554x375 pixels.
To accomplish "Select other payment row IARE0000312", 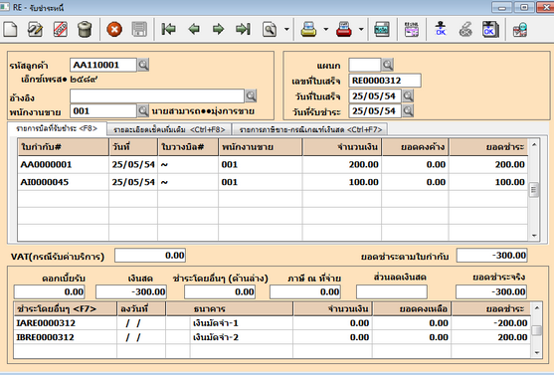I will tap(273, 323).
